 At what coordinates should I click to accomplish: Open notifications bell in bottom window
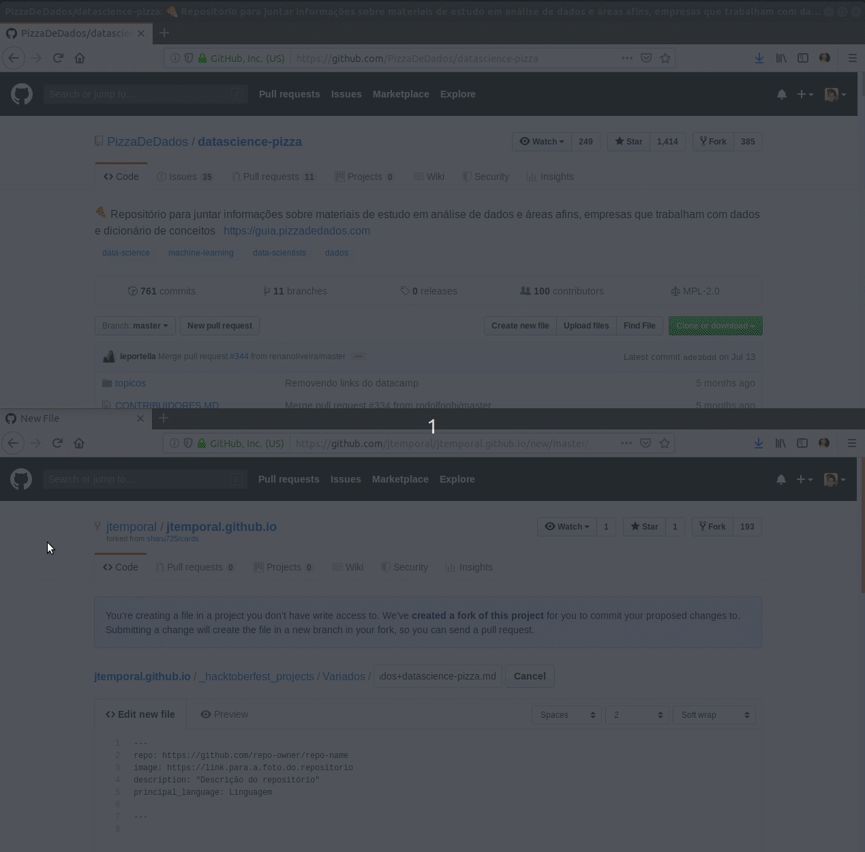[x=781, y=479]
